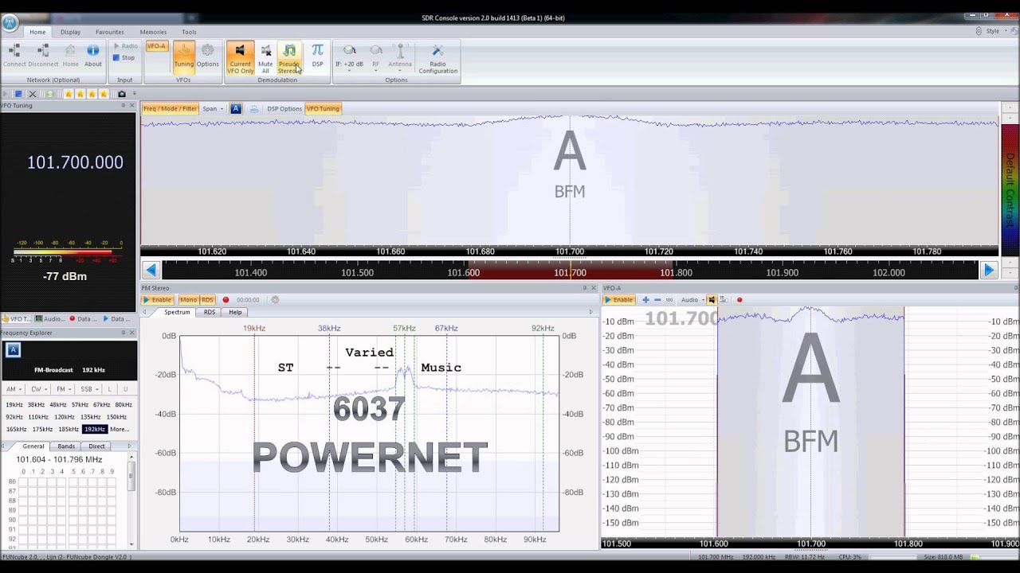
Task: Switch to Direct tab in Frequency Explorer
Action: coord(96,446)
